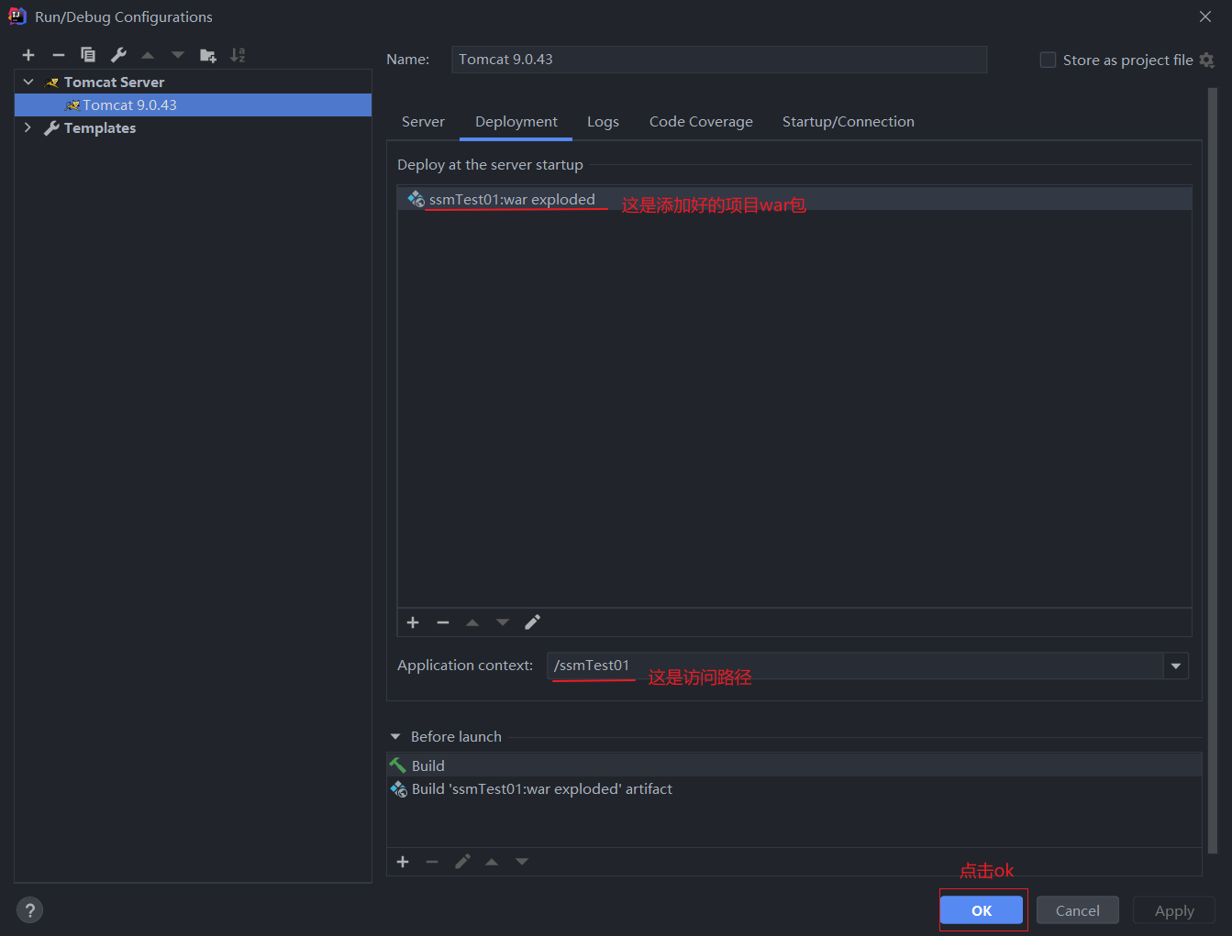This screenshot has width=1232, height=936.
Task: Select the Build before launch task
Action: [x=794, y=765]
